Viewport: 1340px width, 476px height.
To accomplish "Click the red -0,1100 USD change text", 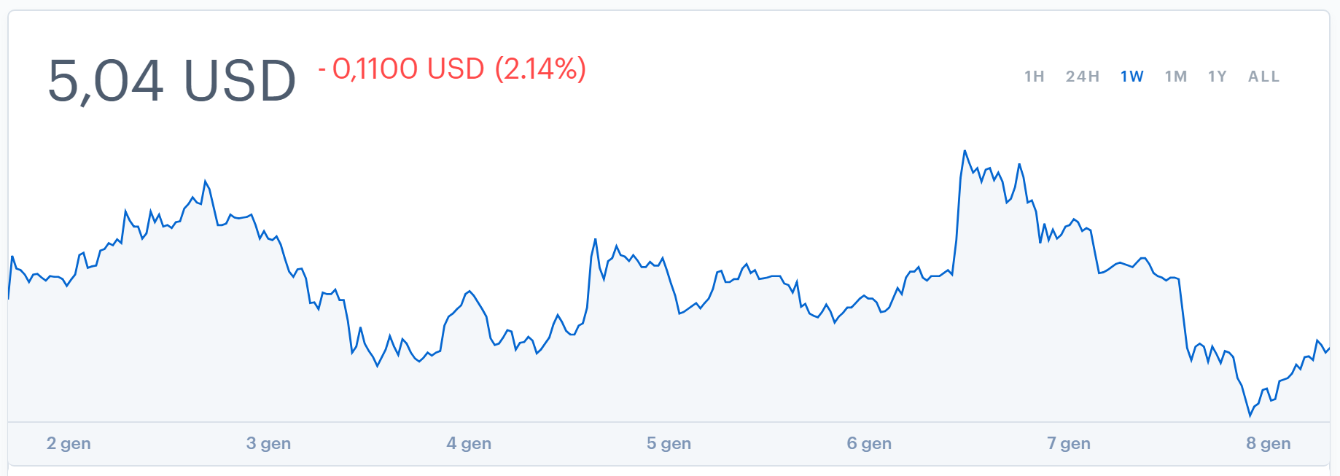I will coord(401,69).
